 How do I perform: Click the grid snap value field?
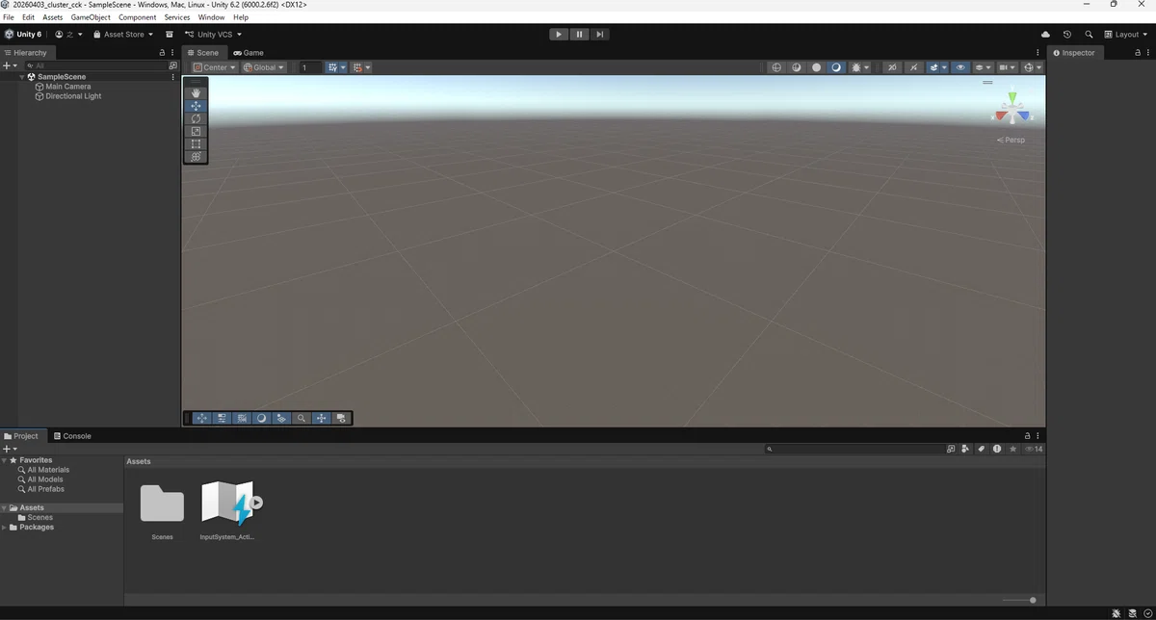click(x=309, y=67)
